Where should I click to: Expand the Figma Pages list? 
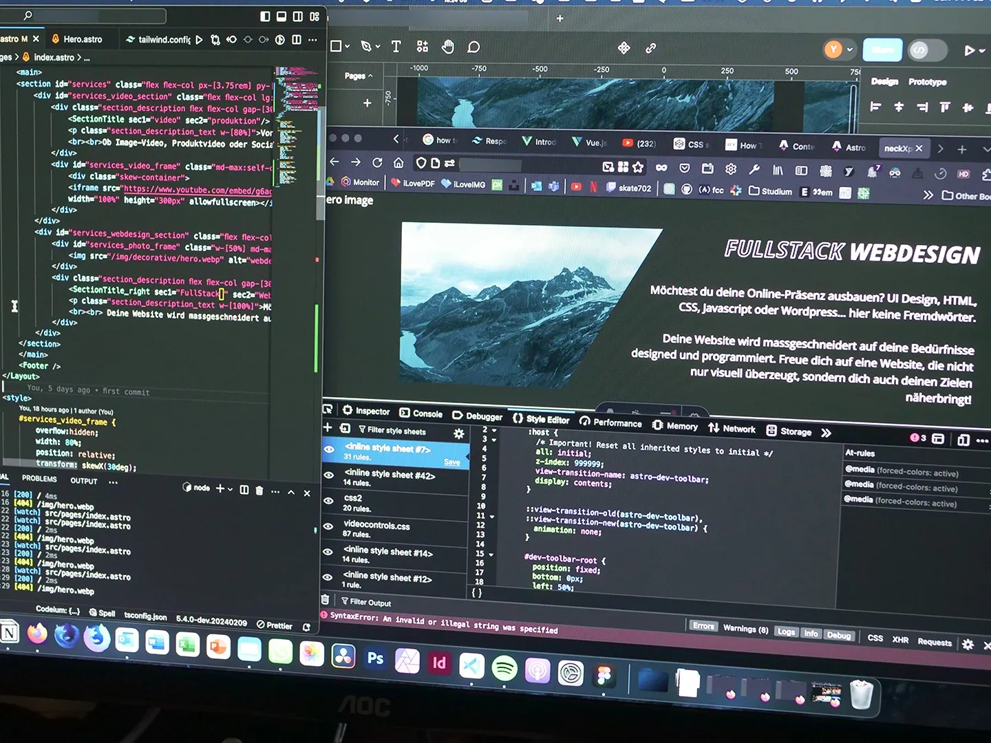(359, 76)
